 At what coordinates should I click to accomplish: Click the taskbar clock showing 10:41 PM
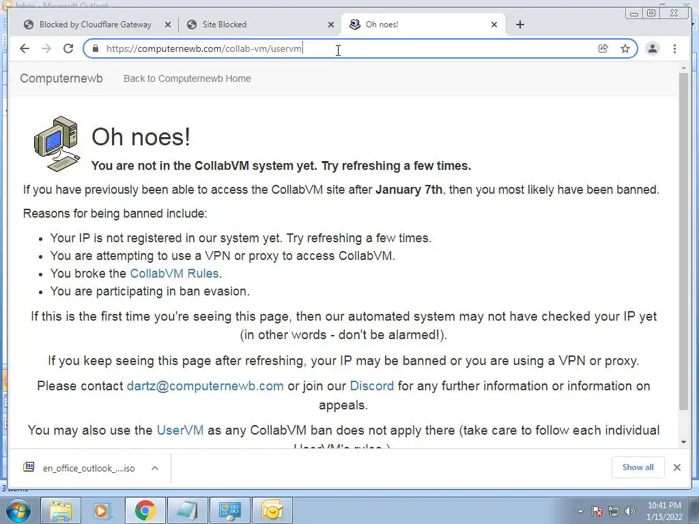pos(664,511)
